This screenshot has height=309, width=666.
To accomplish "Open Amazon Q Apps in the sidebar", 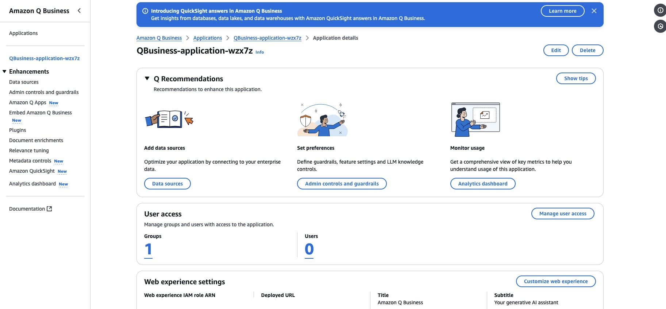I will tap(28, 102).
